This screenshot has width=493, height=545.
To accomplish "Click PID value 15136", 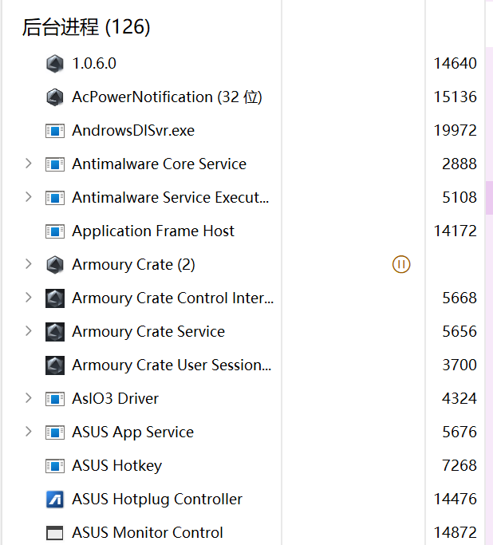I will click(x=456, y=97).
